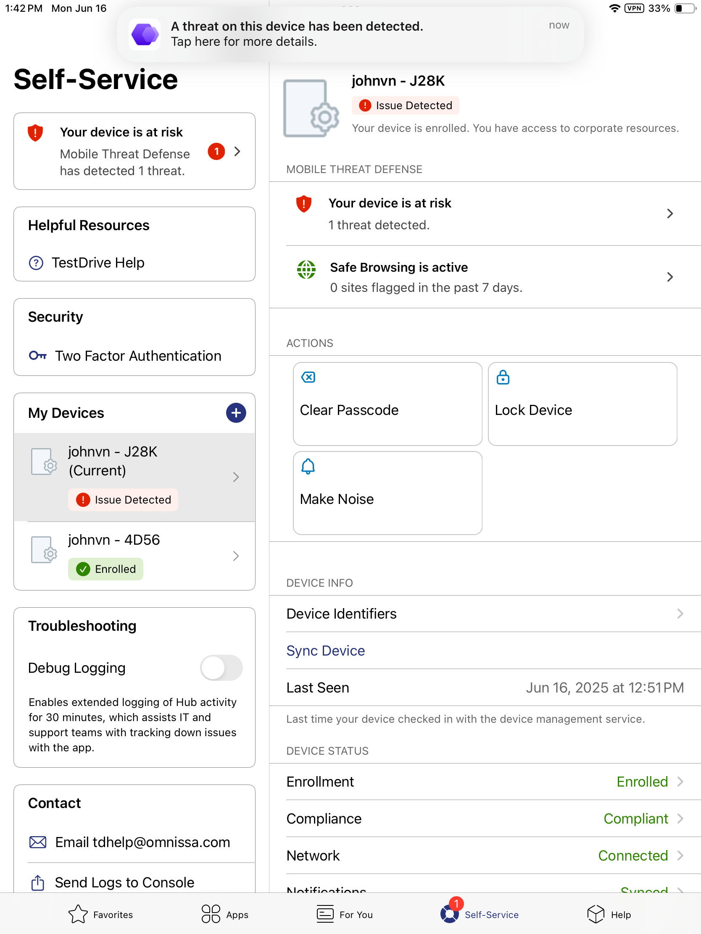Open the Help tab

click(609, 914)
